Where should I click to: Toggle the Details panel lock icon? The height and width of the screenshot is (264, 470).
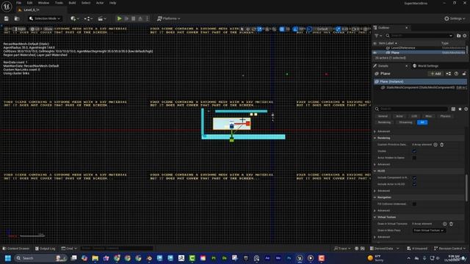464,73
